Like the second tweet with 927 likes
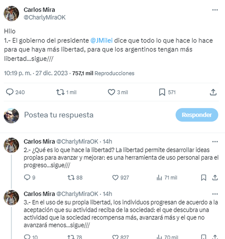The image size is (225, 239). (x=115, y=177)
